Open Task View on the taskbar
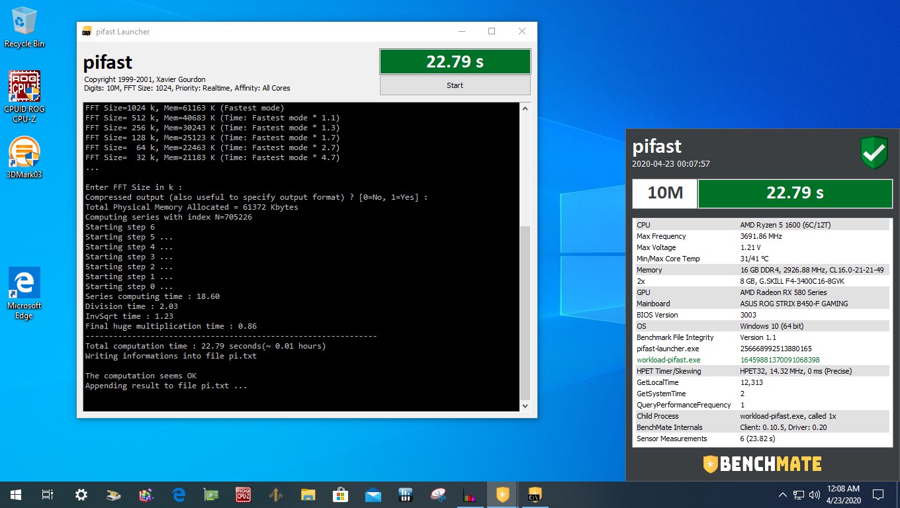The height and width of the screenshot is (508, 900). [47, 494]
